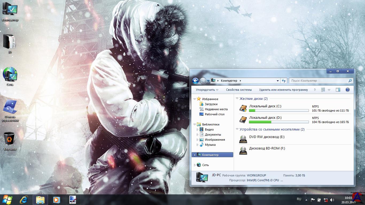
Task: Expand the Видео library tree node
Action: 198,130
